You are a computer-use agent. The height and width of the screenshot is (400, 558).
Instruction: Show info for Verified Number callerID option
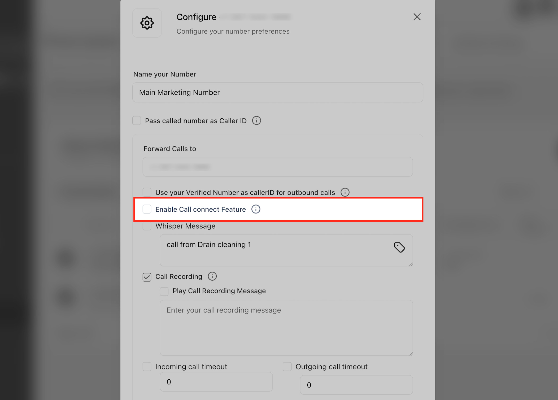pyautogui.click(x=345, y=192)
